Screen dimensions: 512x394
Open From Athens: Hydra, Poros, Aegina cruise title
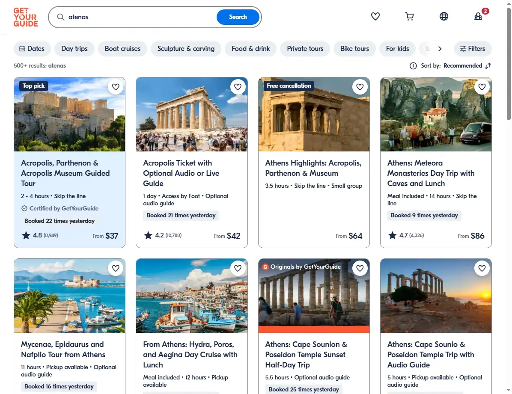pos(191,355)
